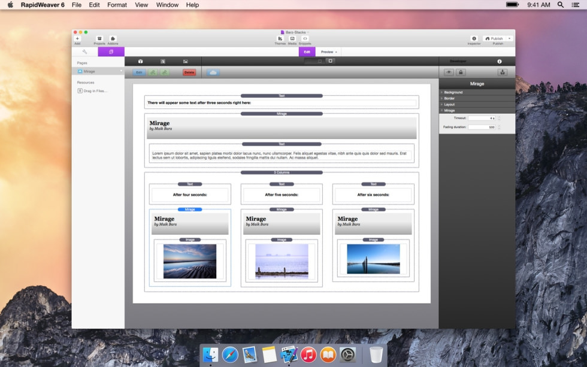
Task: Open the File menu
Action: (x=77, y=5)
